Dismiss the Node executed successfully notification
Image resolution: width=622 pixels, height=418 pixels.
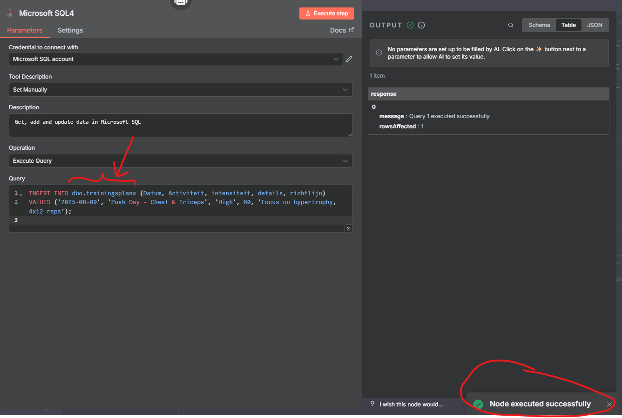point(609,405)
